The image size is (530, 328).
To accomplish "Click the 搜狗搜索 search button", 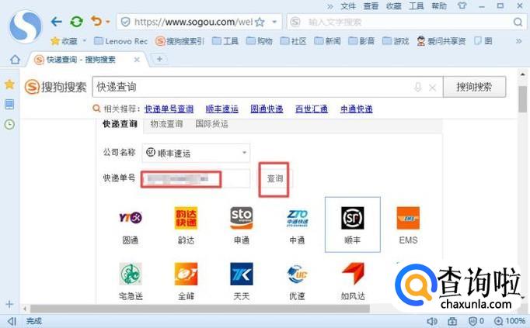I will [x=474, y=87].
